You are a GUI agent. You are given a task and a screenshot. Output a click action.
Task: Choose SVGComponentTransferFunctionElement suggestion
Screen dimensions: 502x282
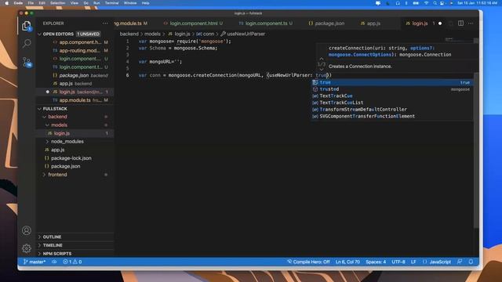coord(392,117)
